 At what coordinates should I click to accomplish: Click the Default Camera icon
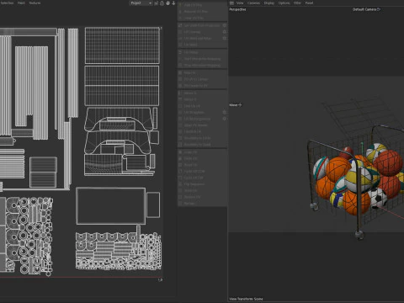[x=379, y=9]
